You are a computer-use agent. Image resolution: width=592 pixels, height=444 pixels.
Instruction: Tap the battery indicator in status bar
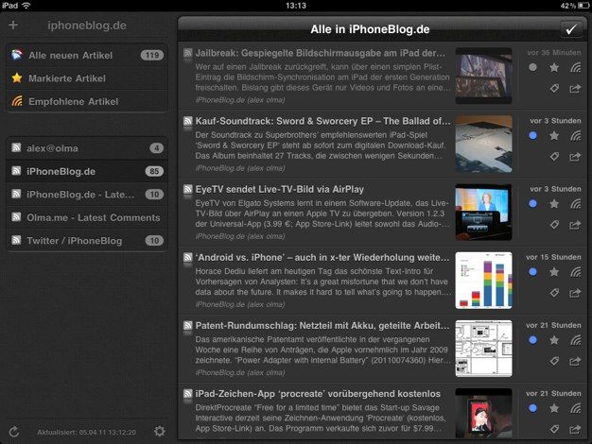[x=583, y=6]
